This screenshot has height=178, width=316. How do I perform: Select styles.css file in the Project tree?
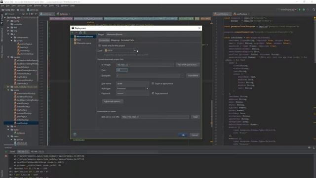[x=21, y=133]
